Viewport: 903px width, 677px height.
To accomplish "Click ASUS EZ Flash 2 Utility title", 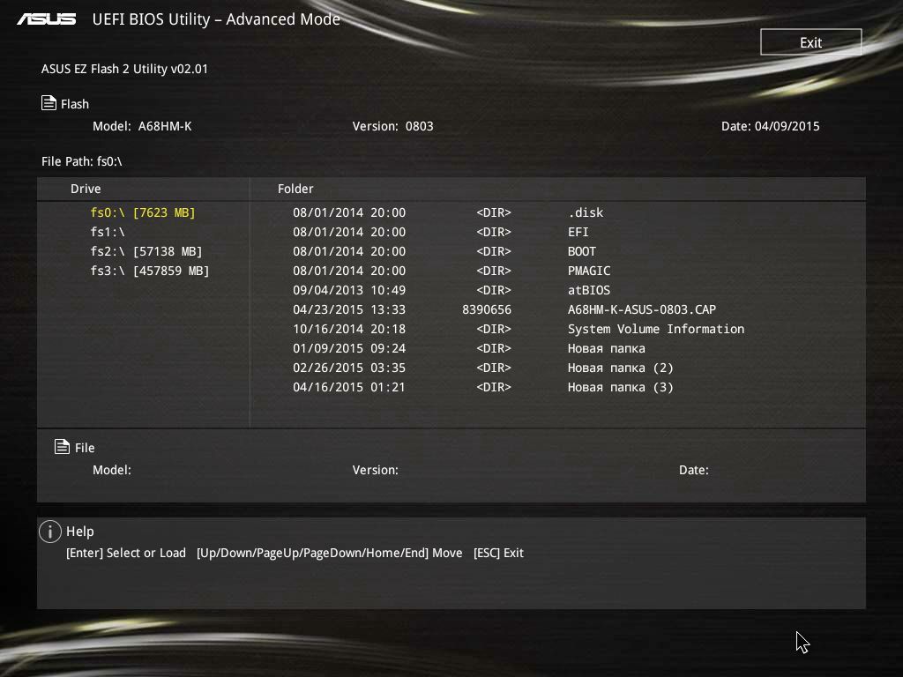I will pyautogui.click(x=124, y=69).
